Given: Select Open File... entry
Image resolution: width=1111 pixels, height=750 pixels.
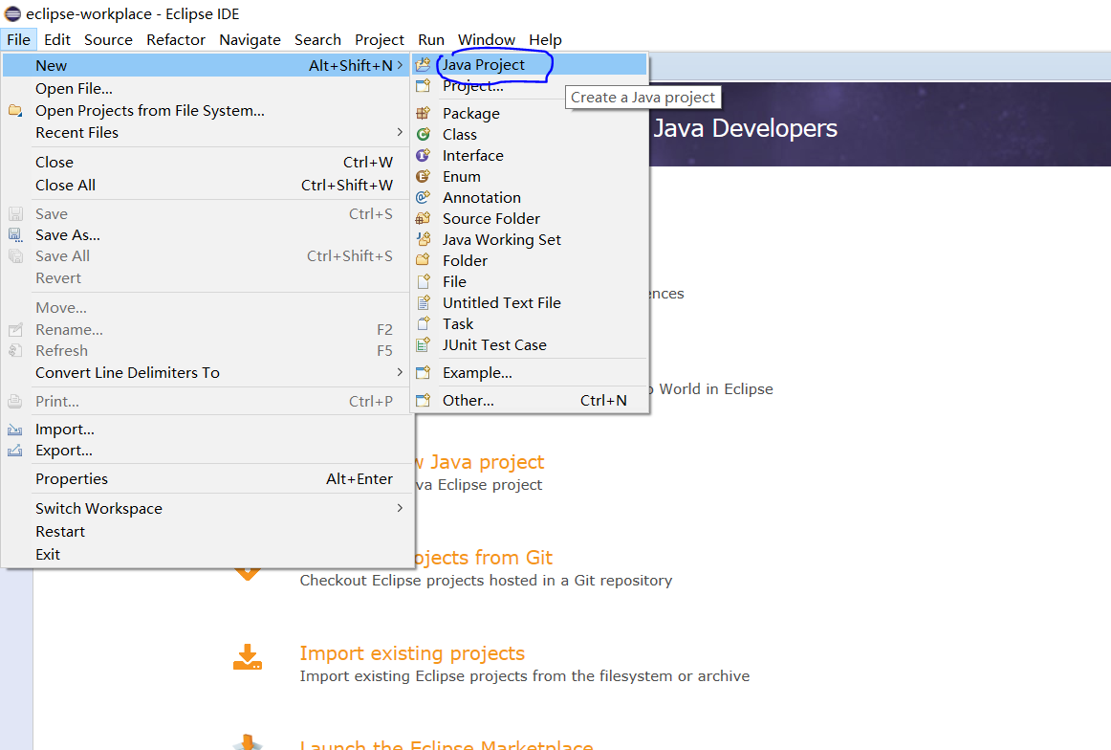Looking at the screenshot, I should click(207, 89).
